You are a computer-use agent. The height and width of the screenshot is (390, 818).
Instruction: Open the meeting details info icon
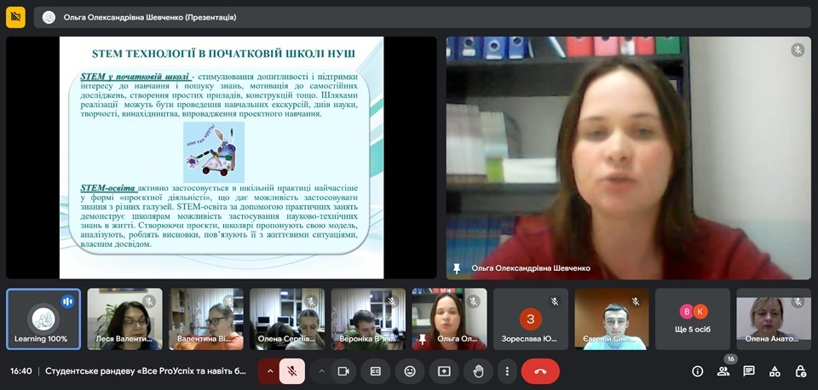697,371
